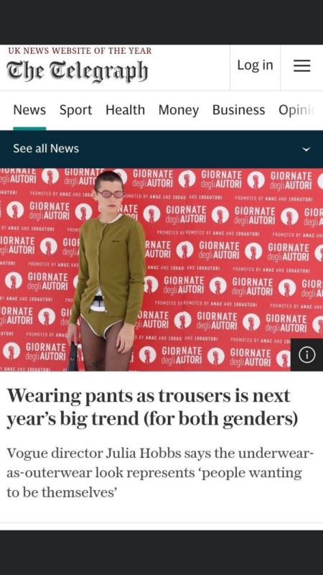Select the News tab
The height and width of the screenshot is (575, 323).
(29, 110)
